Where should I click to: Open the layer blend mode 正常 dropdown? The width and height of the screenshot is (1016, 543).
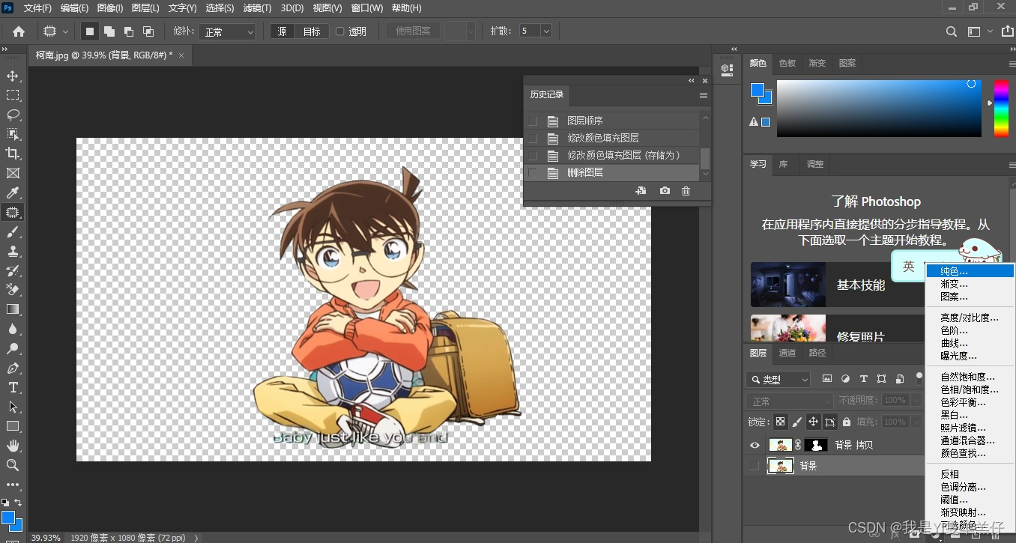coord(789,401)
